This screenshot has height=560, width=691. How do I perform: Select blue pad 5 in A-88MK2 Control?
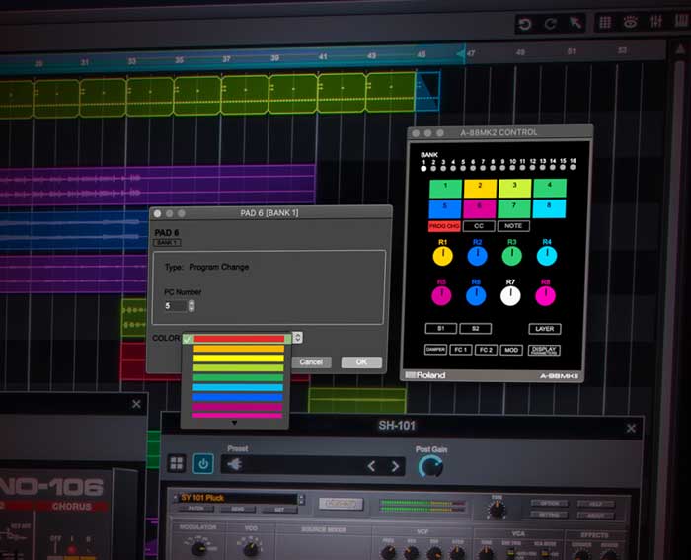click(445, 208)
